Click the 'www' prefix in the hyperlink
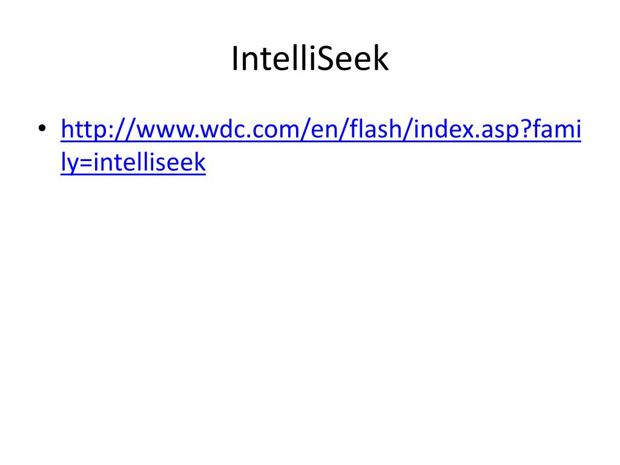Viewport: 620px width, 465px height. click(x=165, y=132)
